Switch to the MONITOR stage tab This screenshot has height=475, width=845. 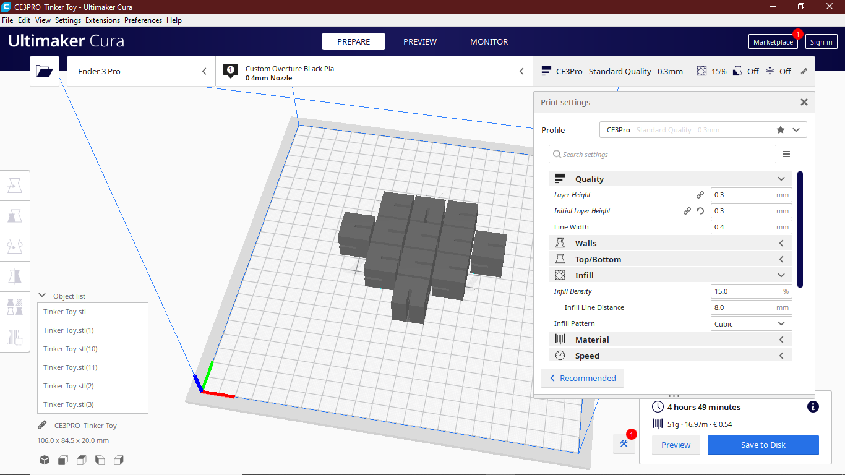[489, 41]
